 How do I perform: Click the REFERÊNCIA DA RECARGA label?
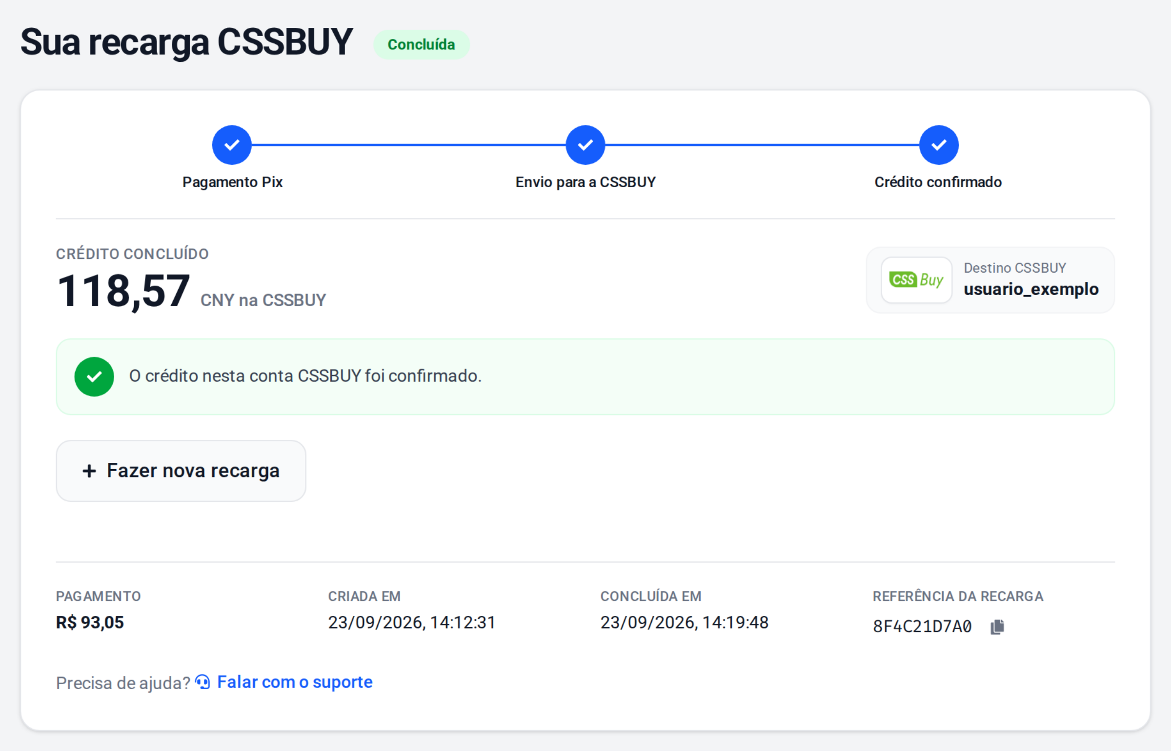point(957,596)
